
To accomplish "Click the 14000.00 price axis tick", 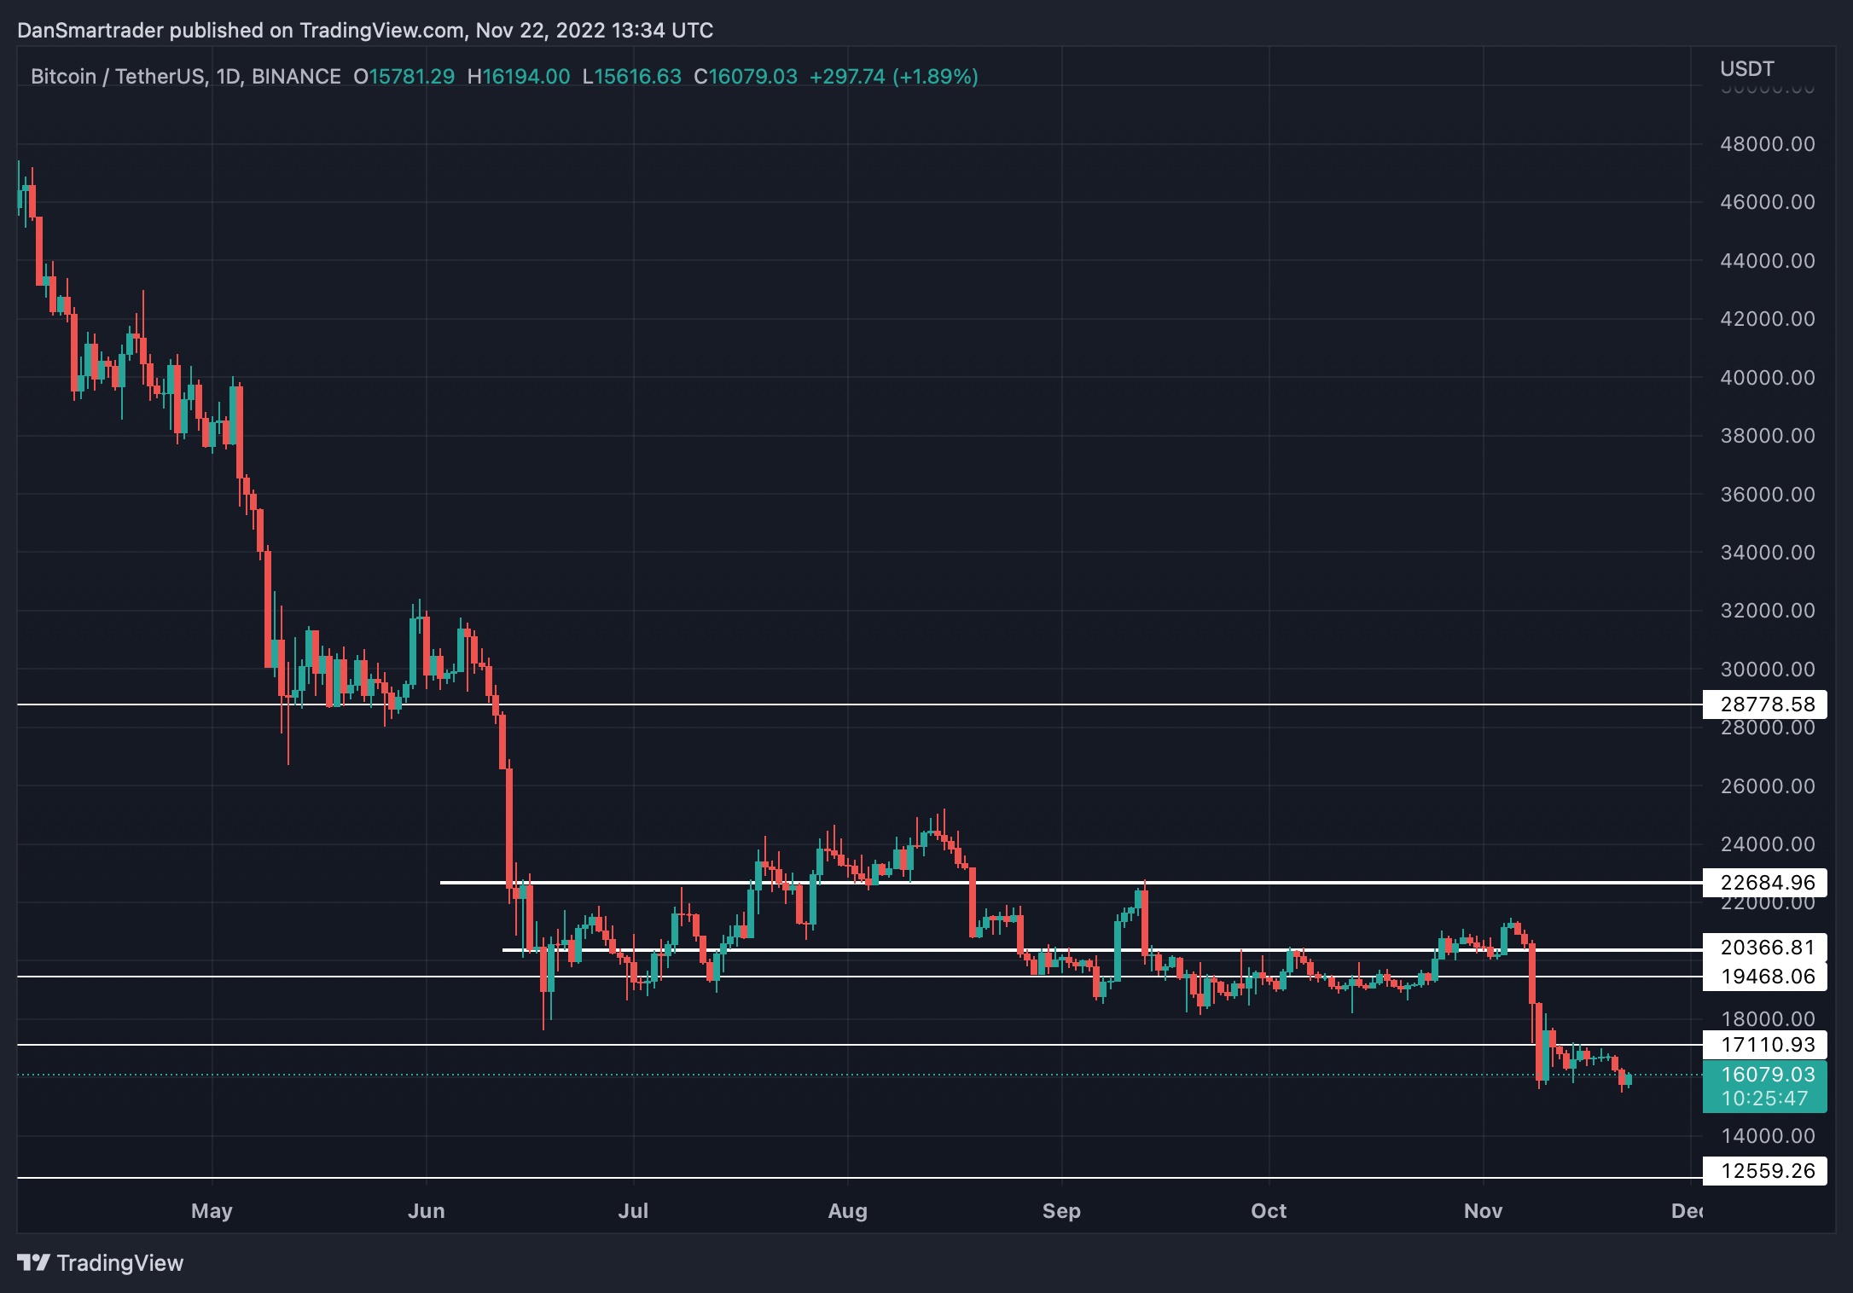I will click(1768, 1135).
